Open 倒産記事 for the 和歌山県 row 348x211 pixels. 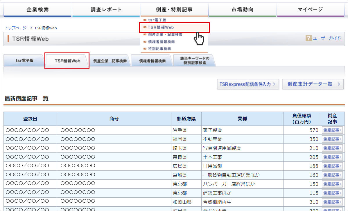[332, 202]
